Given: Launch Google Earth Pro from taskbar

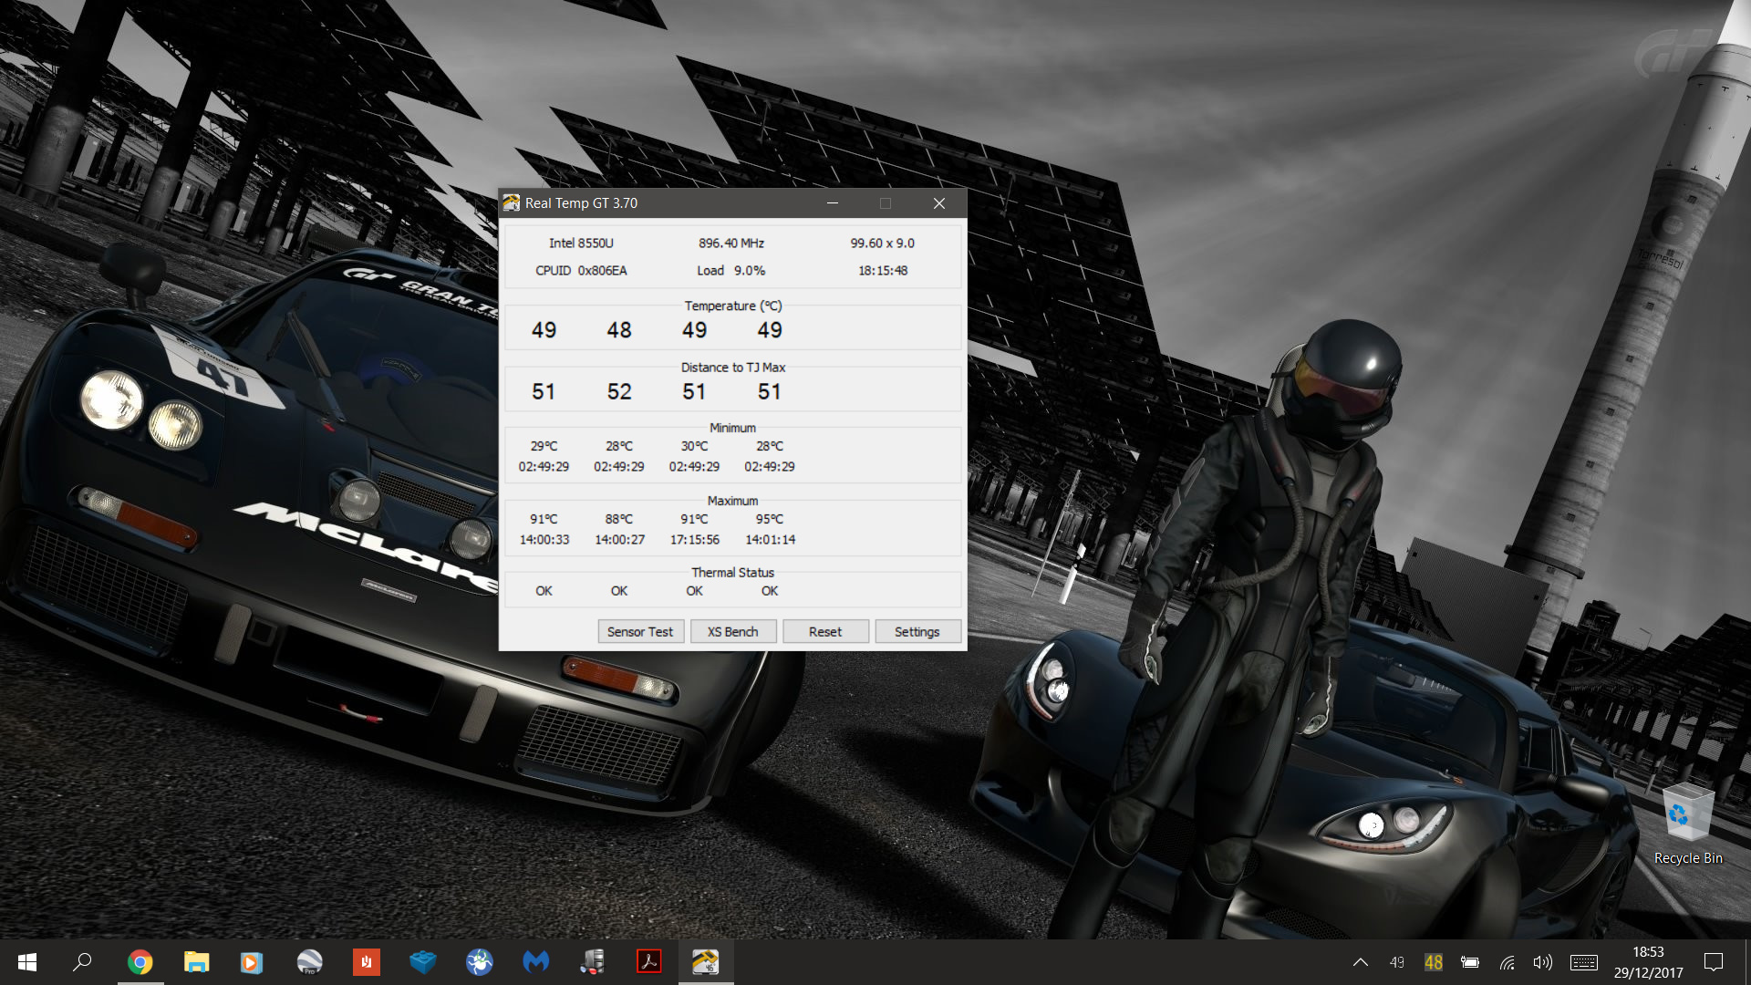Looking at the screenshot, I should 309,962.
